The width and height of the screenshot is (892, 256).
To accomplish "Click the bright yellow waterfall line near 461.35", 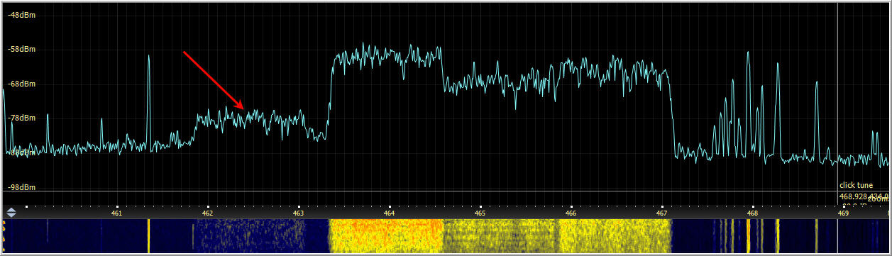I will coord(149,236).
